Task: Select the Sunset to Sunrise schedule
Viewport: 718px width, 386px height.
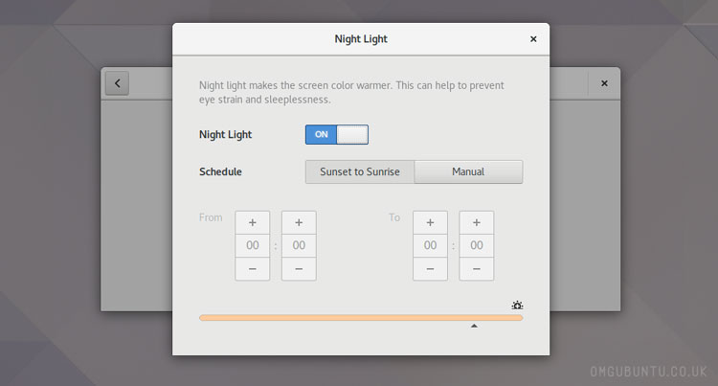Action: click(359, 172)
